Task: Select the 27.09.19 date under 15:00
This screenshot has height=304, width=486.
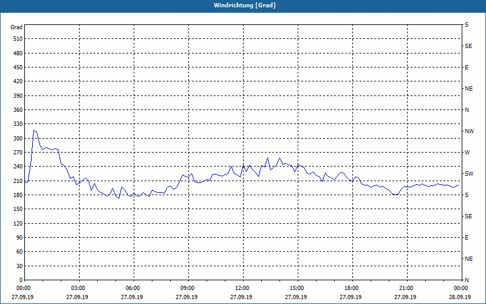Action: coord(296,297)
